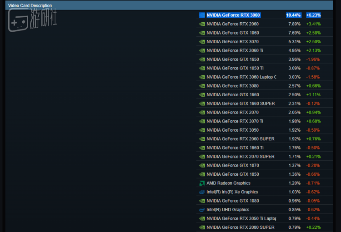Click the 10.44% share value
The width and height of the screenshot is (341, 232).
293,15
